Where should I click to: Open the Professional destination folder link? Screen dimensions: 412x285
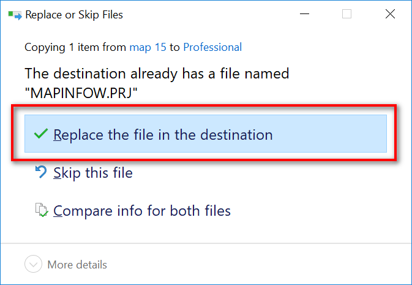212,47
